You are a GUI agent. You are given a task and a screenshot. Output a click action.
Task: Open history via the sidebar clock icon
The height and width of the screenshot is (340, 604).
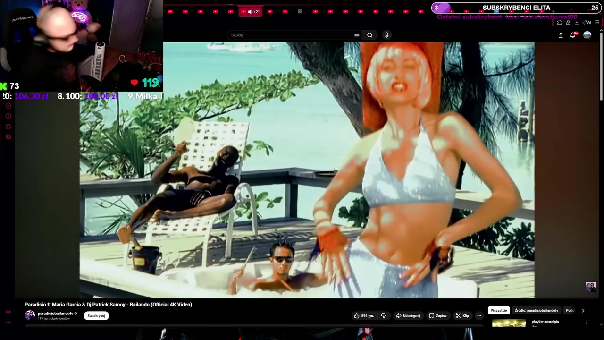8,116
